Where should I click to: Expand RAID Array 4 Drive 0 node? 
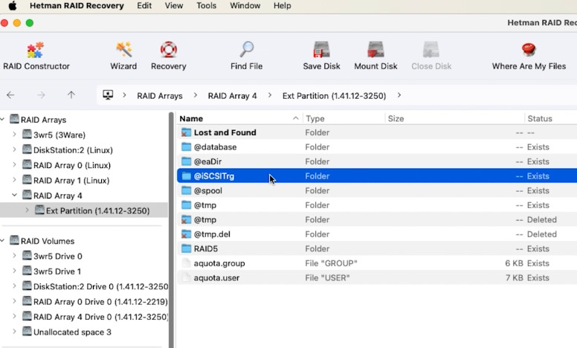[x=14, y=316]
